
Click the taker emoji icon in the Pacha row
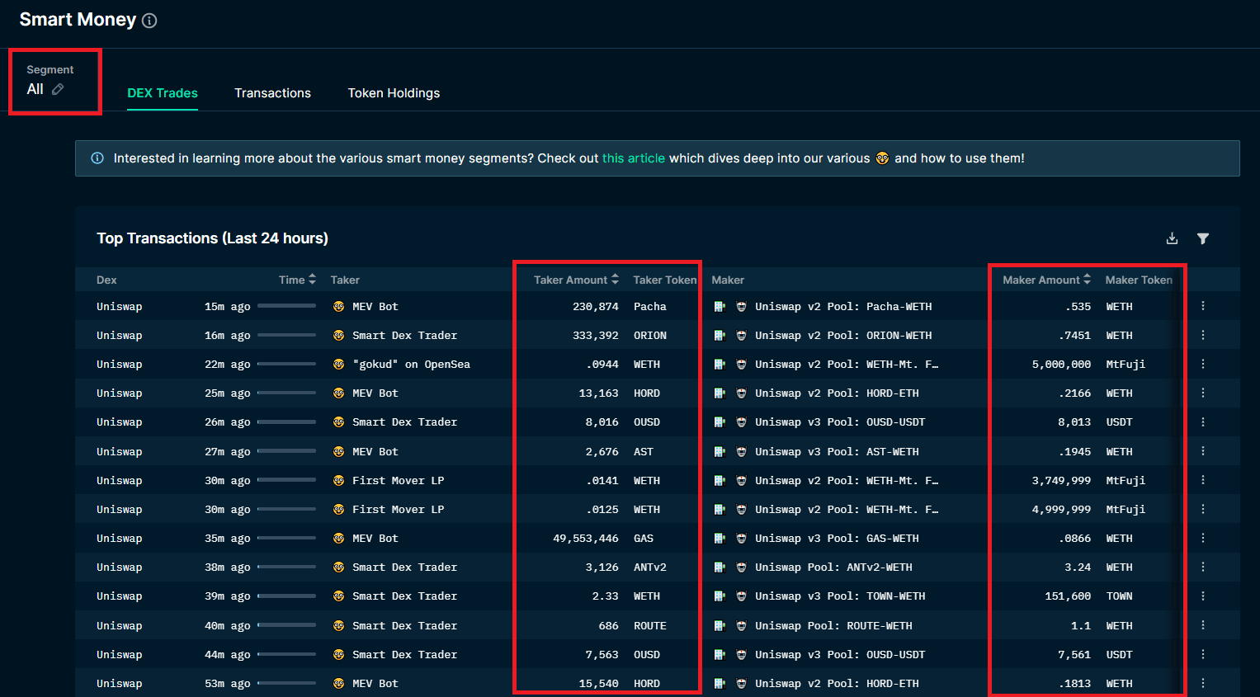(338, 306)
